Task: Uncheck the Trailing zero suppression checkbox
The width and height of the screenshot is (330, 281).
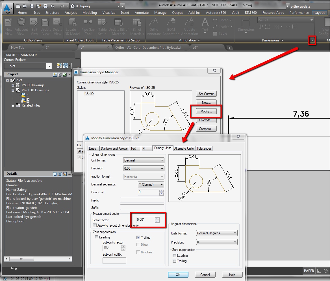Action: pyautogui.click(x=138, y=238)
